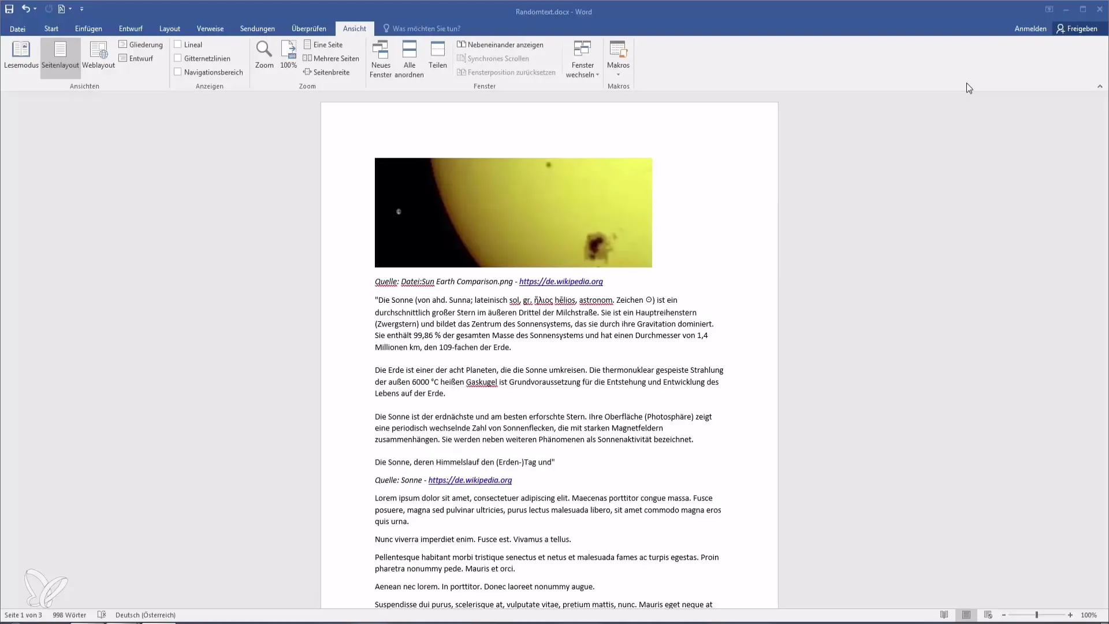Click the 100% zoom level in status bar
The image size is (1109, 624).
tap(1089, 615)
